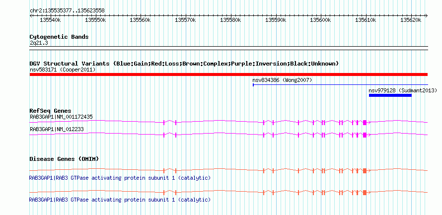Click the red nsv583171 loss bar
Image resolution: width=442 pixels, height=215 pixels.
pos(228,74)
